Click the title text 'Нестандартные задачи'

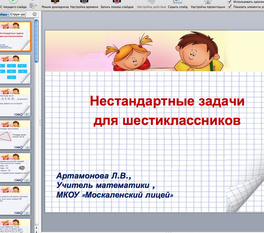click(x=167, y=101)
